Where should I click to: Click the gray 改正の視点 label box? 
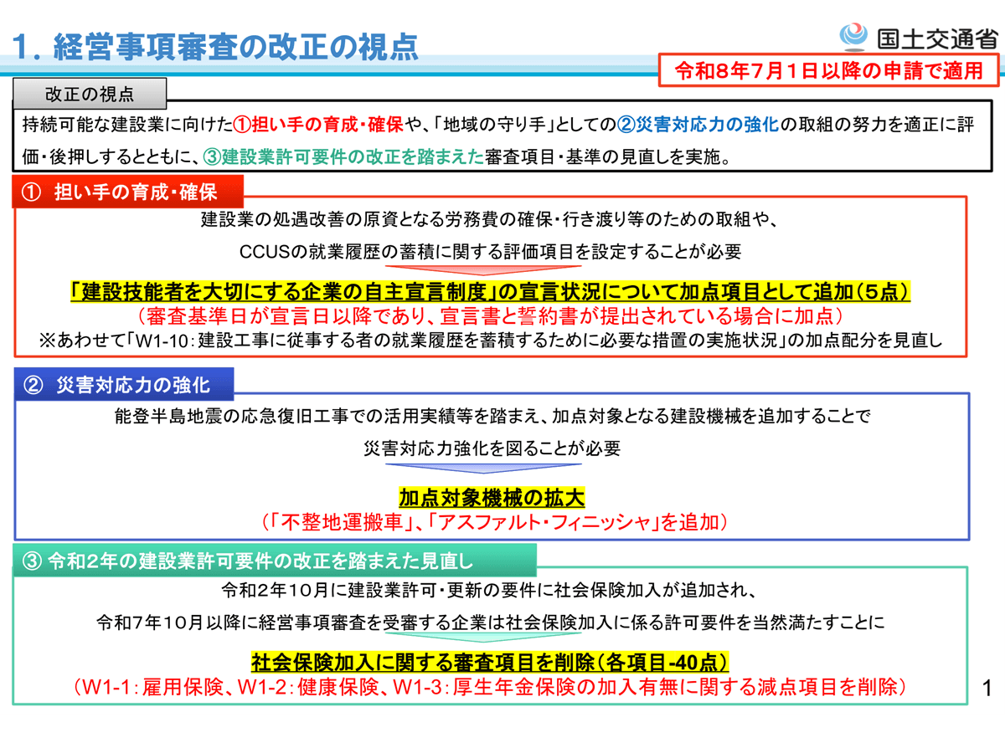90,94
